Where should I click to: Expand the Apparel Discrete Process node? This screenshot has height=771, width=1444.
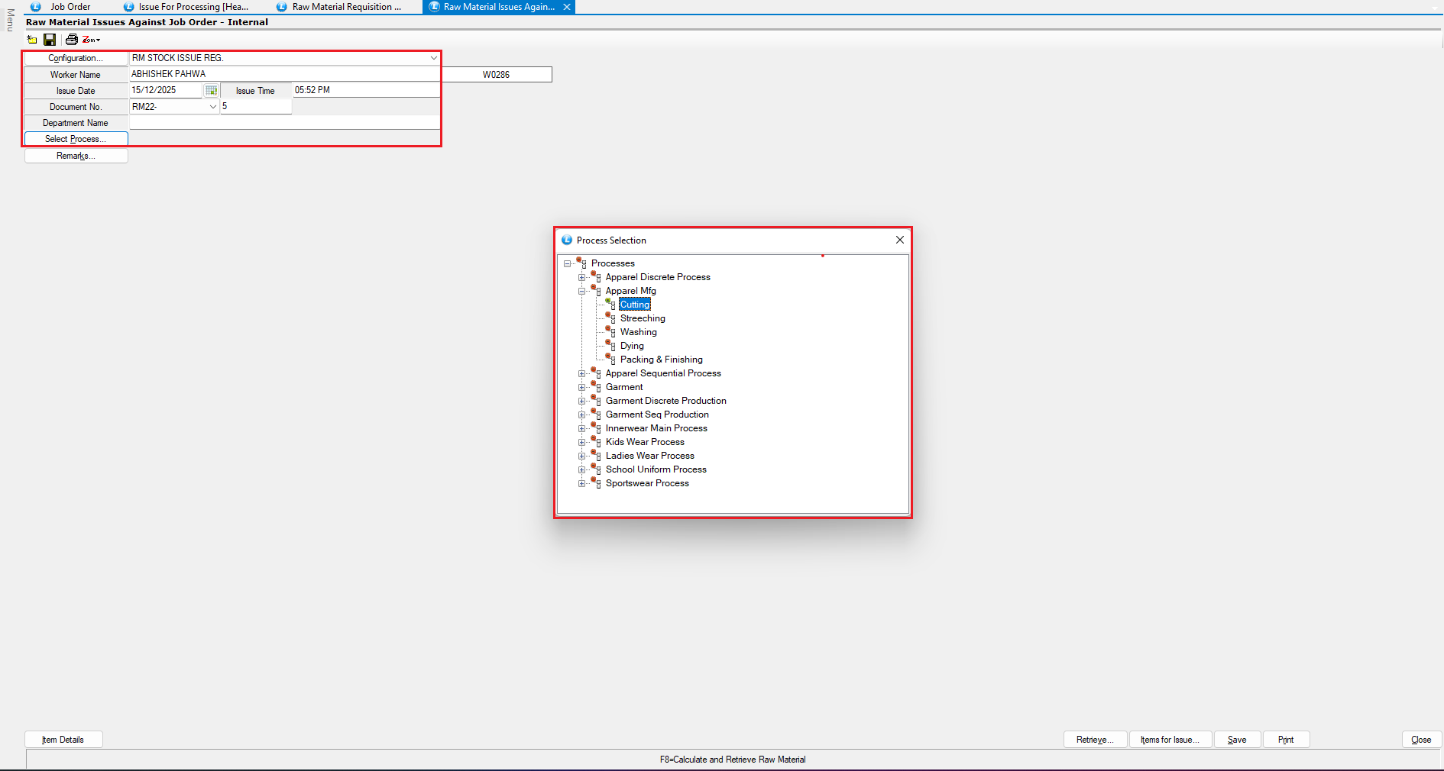coord(581,277)
